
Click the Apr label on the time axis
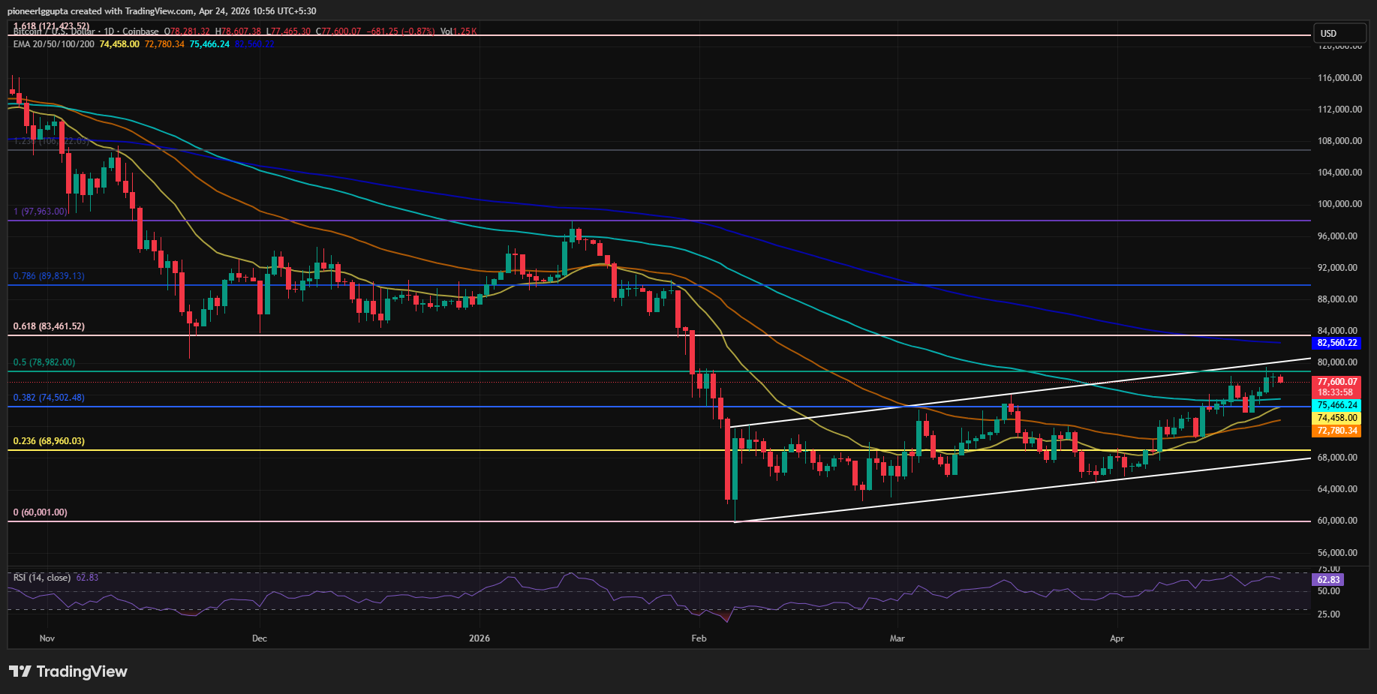click(1117, 638)
